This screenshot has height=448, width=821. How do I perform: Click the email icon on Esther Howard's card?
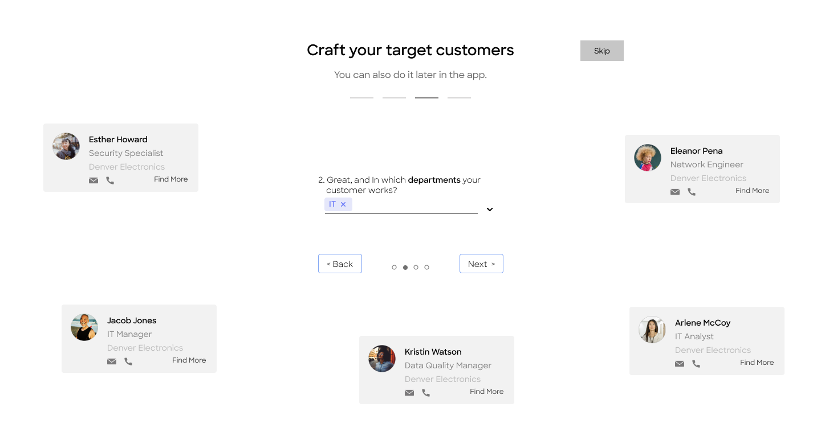[x=94, y=180]
